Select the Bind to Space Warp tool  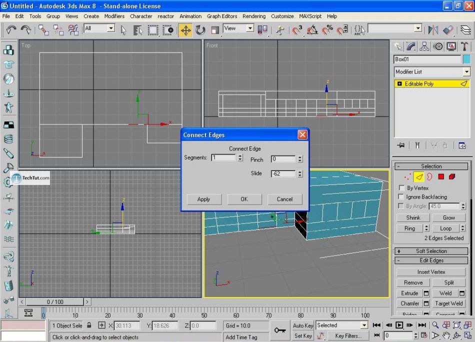(x=73, y=30)
